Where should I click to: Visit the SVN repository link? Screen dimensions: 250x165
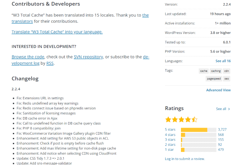point(88,57)
